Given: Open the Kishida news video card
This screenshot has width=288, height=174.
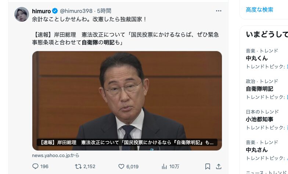Looking at the screenshot, I should click(127, 101).
